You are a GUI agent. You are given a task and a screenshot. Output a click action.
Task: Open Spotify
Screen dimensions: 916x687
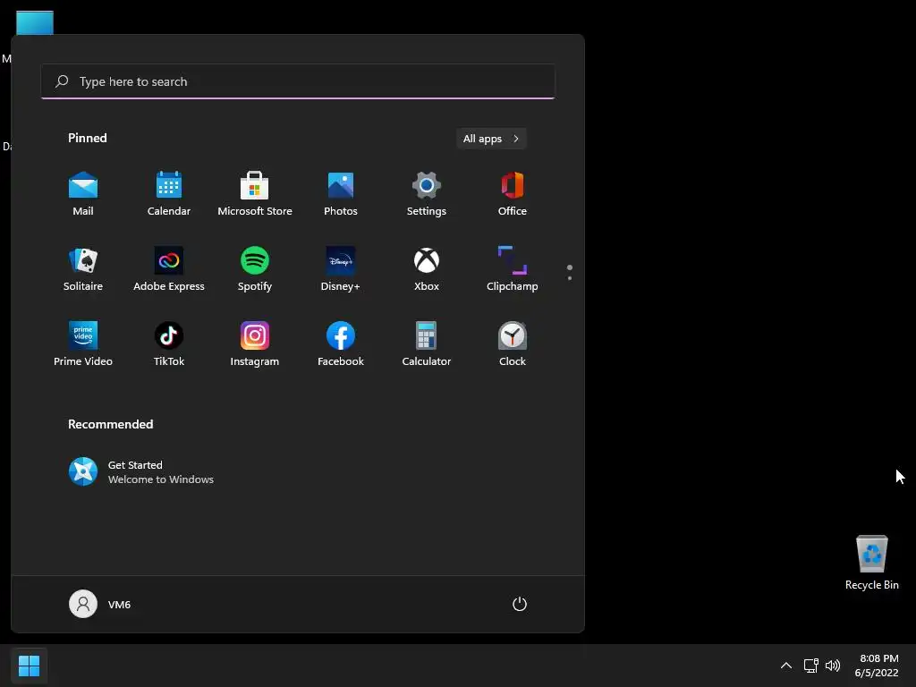coord(255,269)
